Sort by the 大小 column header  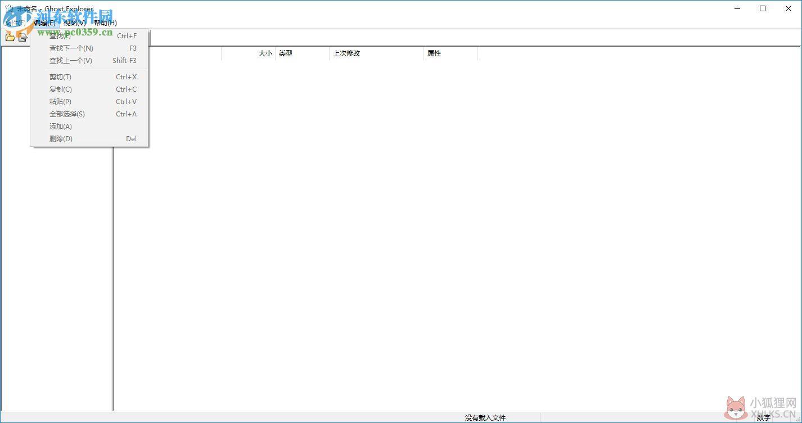click(248, 53)
